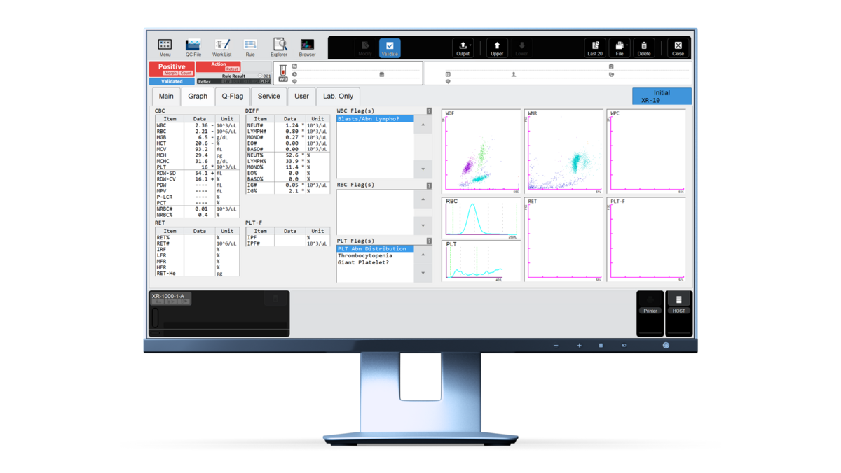Open help for PLT Flag(s)
The height and width of the screenshot is (473, 841).
(x=429, y=241)
